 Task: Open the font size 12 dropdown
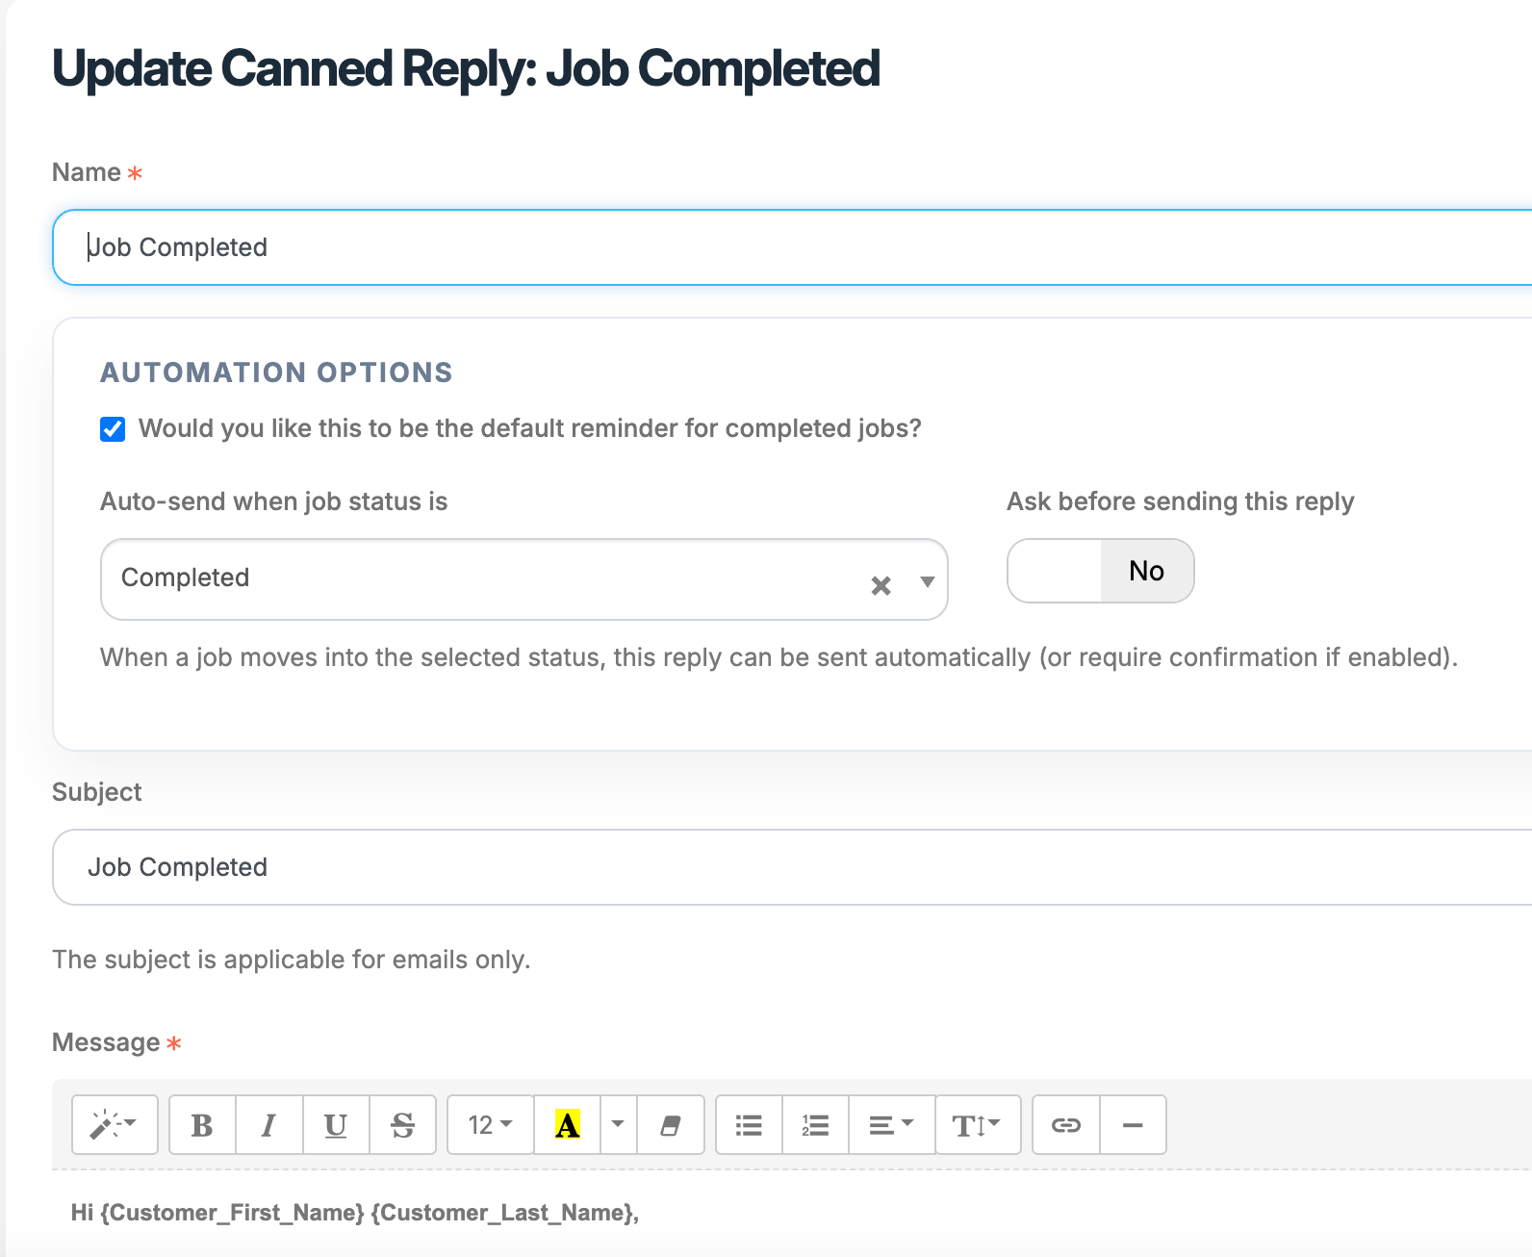point(490,1124)
